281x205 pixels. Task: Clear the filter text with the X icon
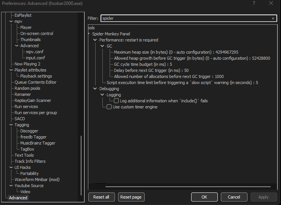pos(273,18)
